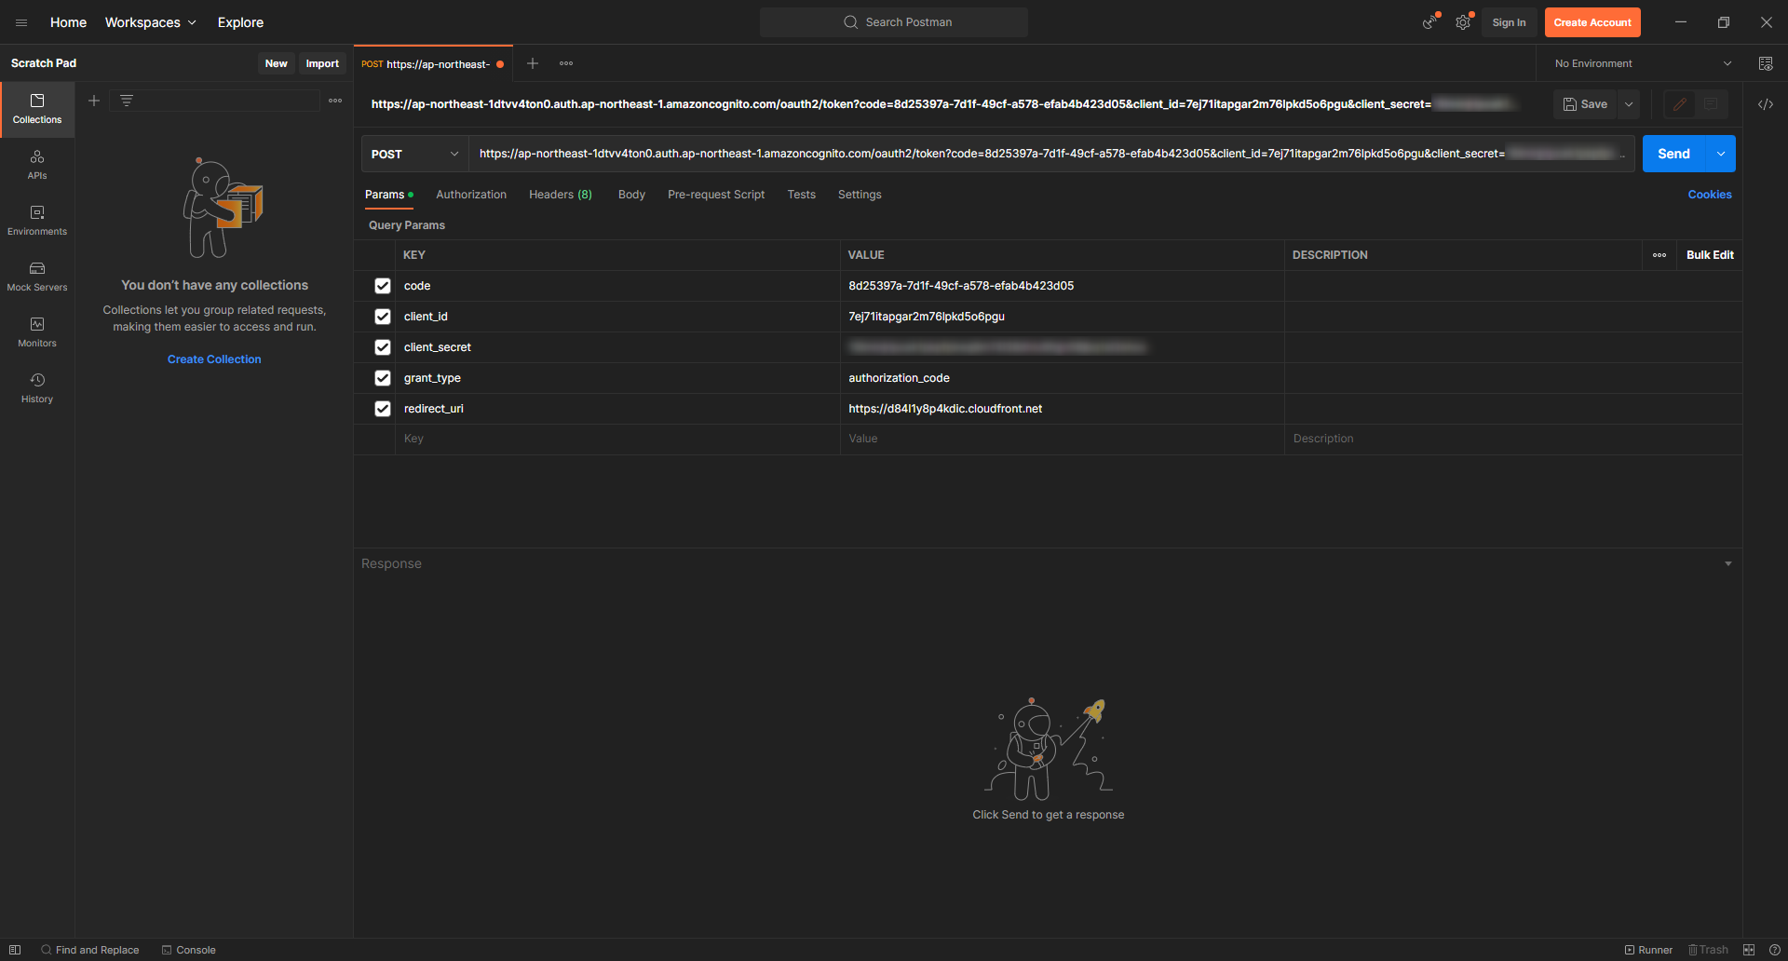Toggle the two-pane view icon in the status bar
The image size is (1788, 961).
coord(1749,950)
